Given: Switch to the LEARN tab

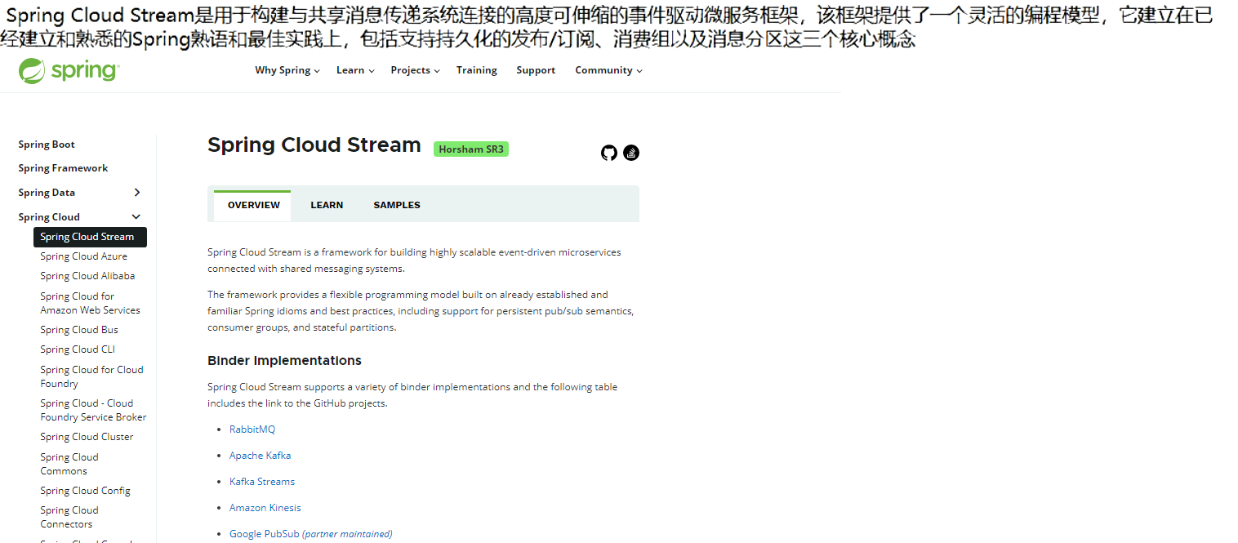Looking at the screenshot, I should click(327, 205).
